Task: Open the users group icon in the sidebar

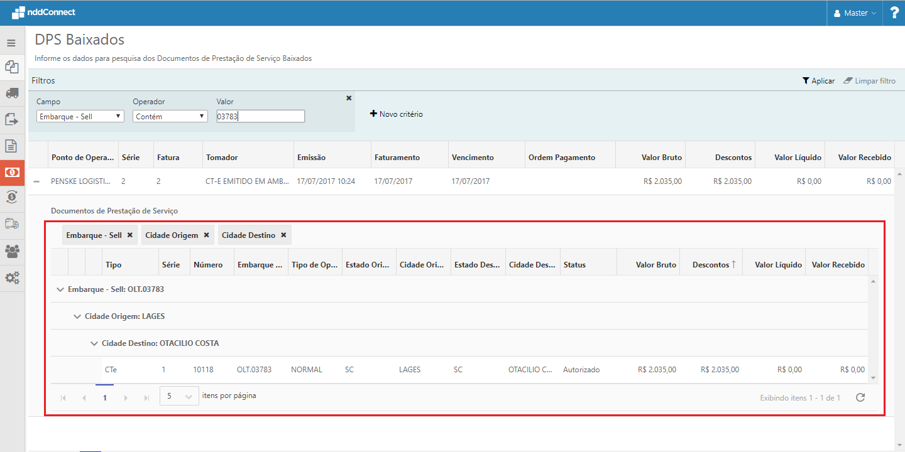Action: pyautogui.click(x=11, y=251)
